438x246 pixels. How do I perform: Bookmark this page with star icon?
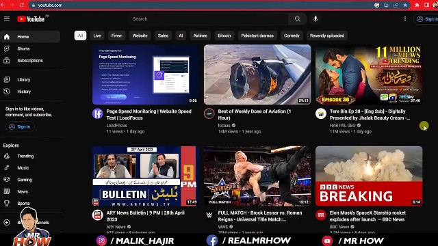405,5
